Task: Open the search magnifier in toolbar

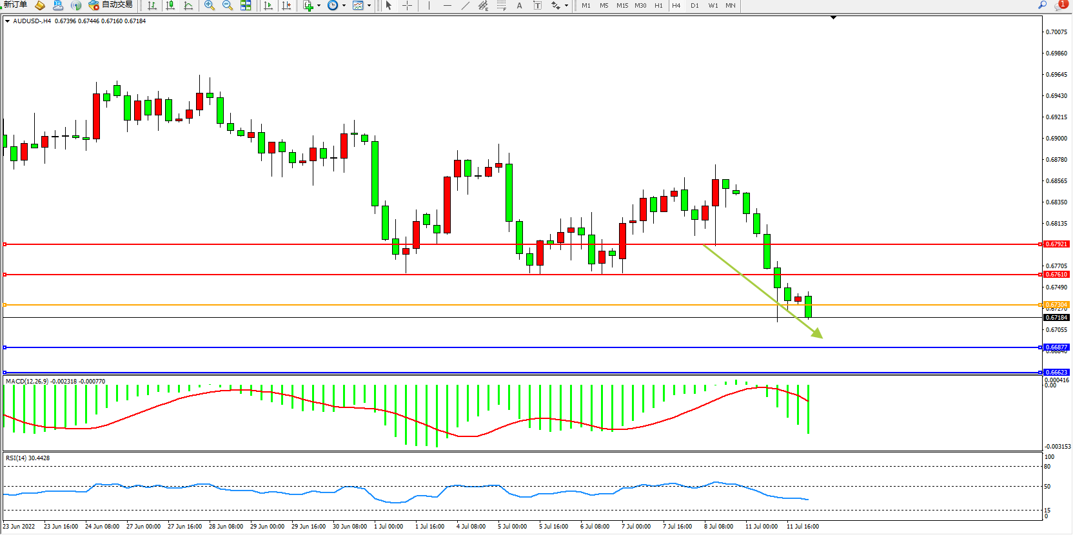Action: (1043, 5)
